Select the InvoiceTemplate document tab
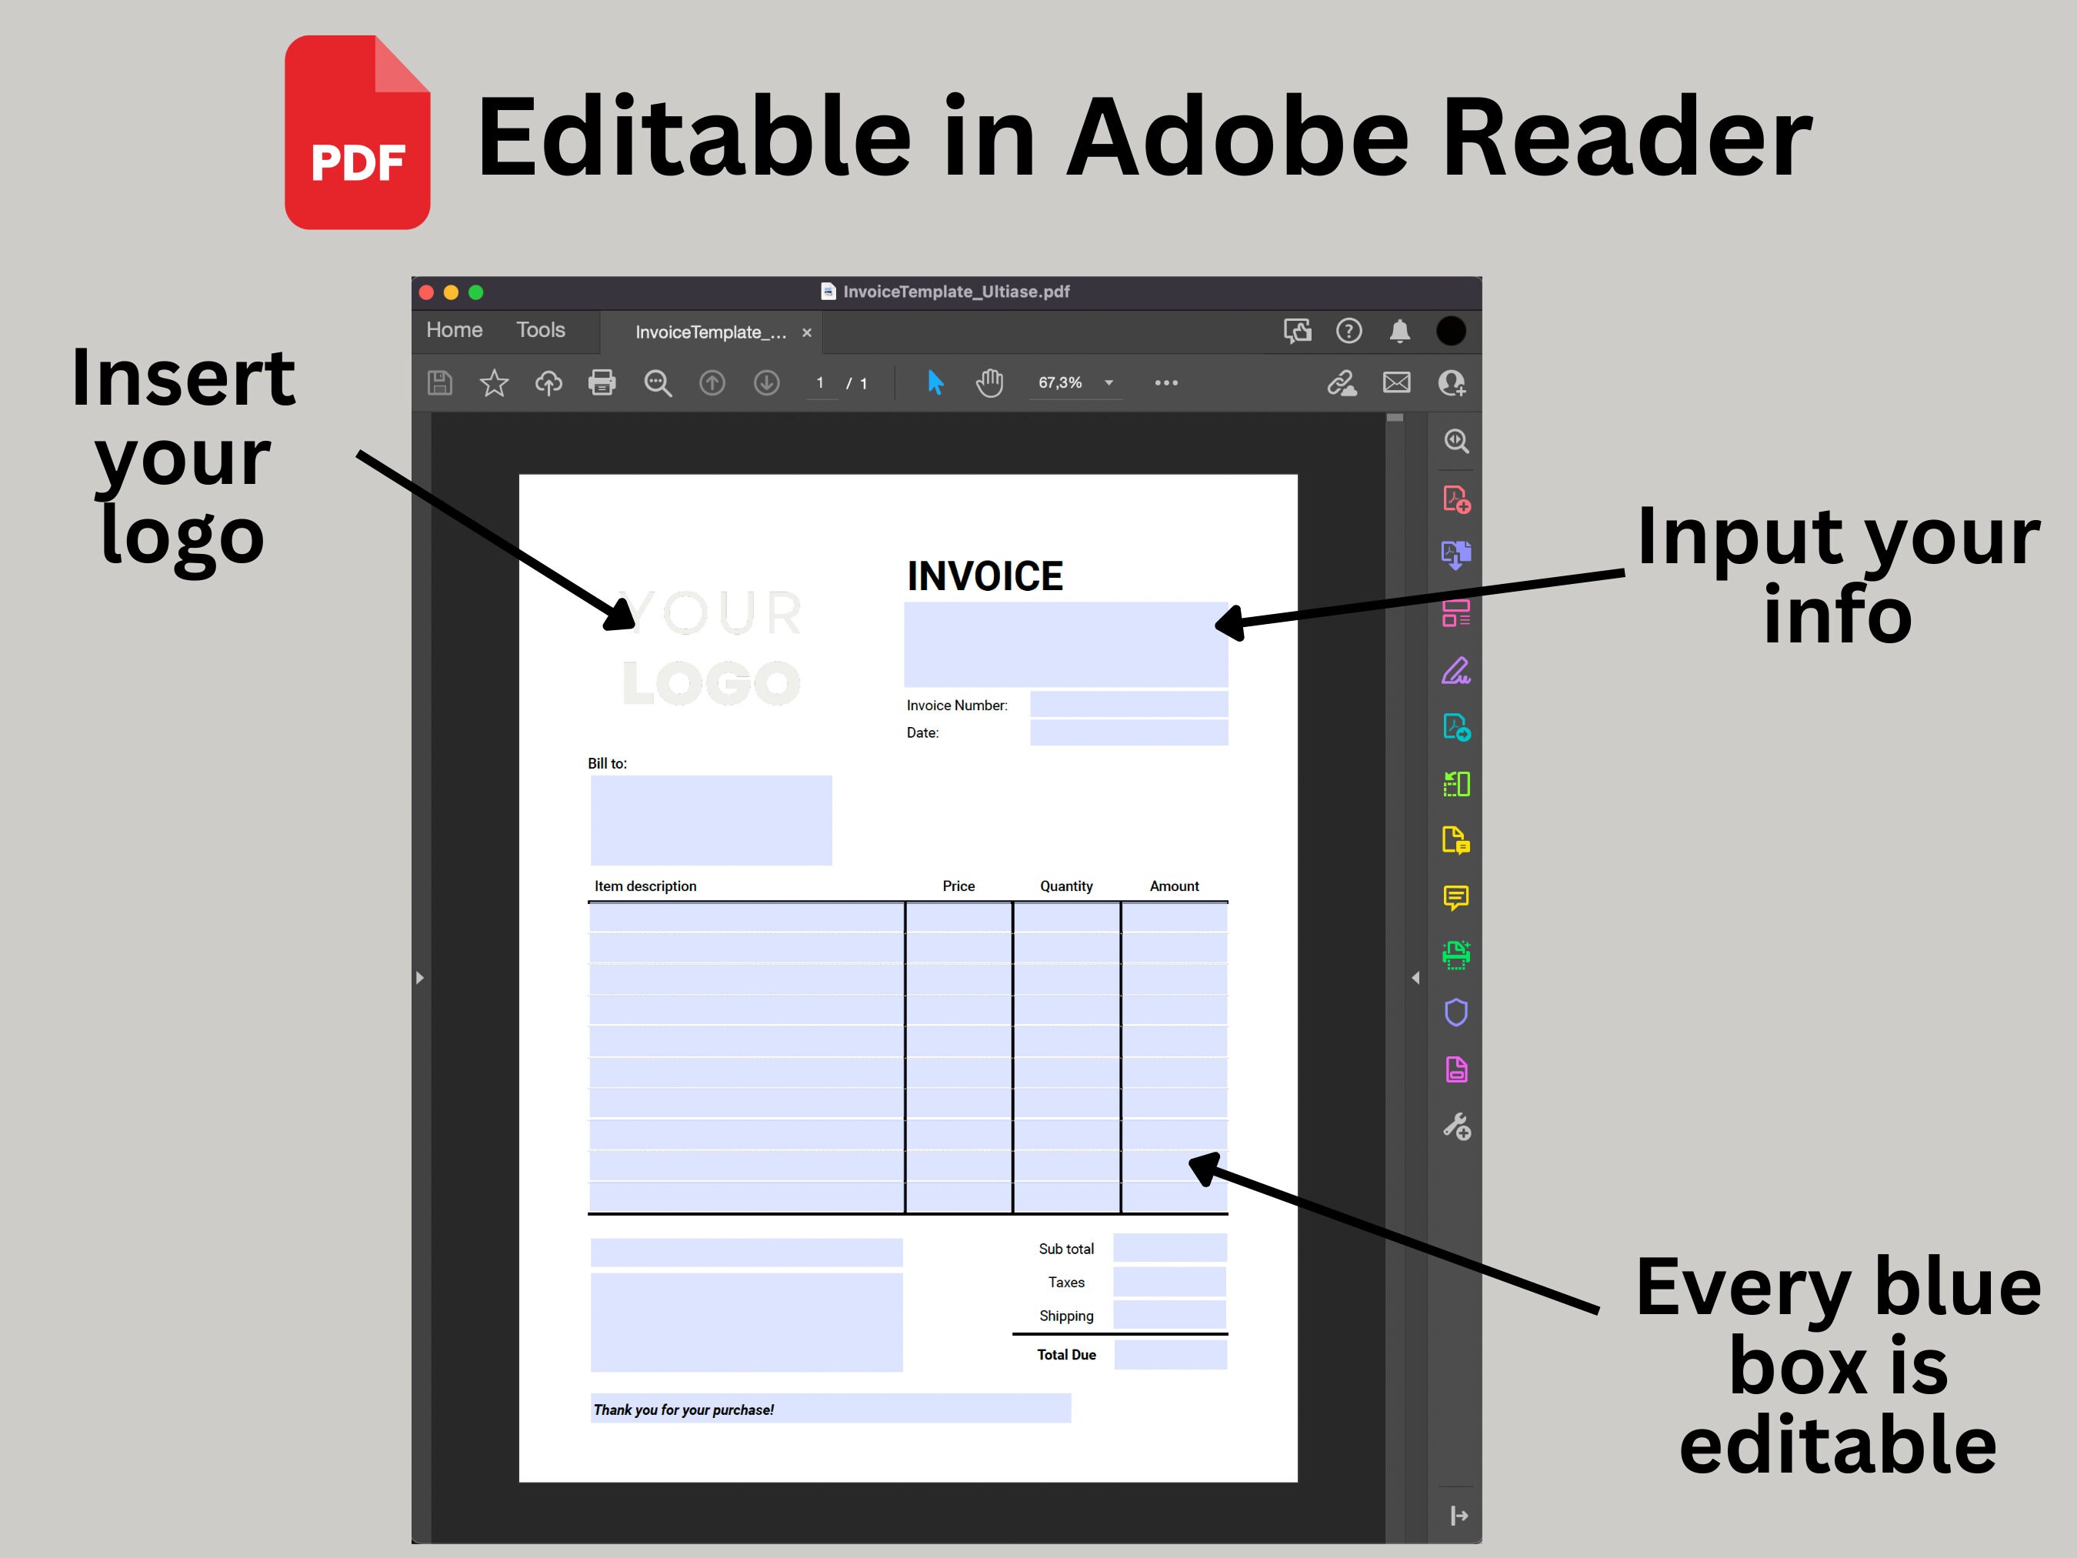Image resolution: width=2077 pixels, height=1558 pixels. coord(711,332)
